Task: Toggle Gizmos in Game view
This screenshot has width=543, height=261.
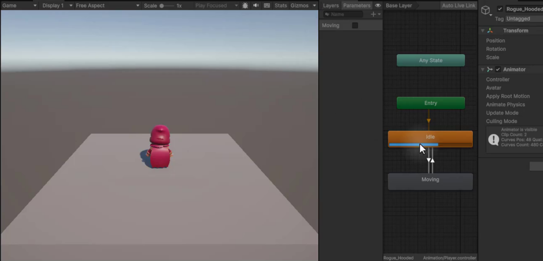Action: pos(300,5)
